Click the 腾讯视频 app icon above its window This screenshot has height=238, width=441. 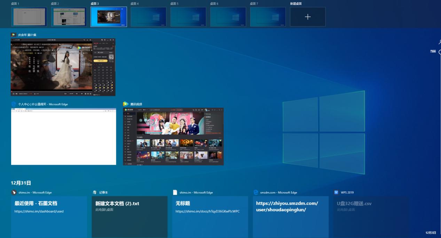pos(126,104)
